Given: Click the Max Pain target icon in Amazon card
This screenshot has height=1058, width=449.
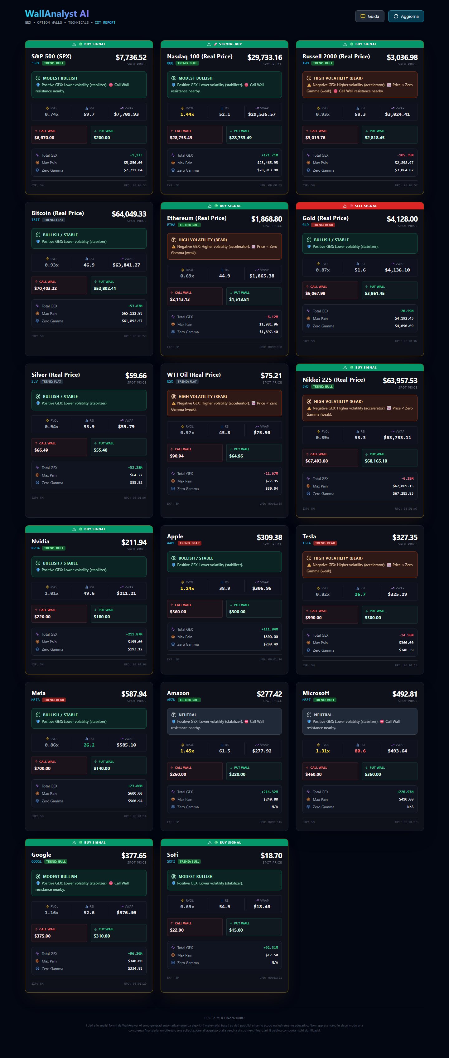Looking at the screenshot, I should tap(173, 799).
